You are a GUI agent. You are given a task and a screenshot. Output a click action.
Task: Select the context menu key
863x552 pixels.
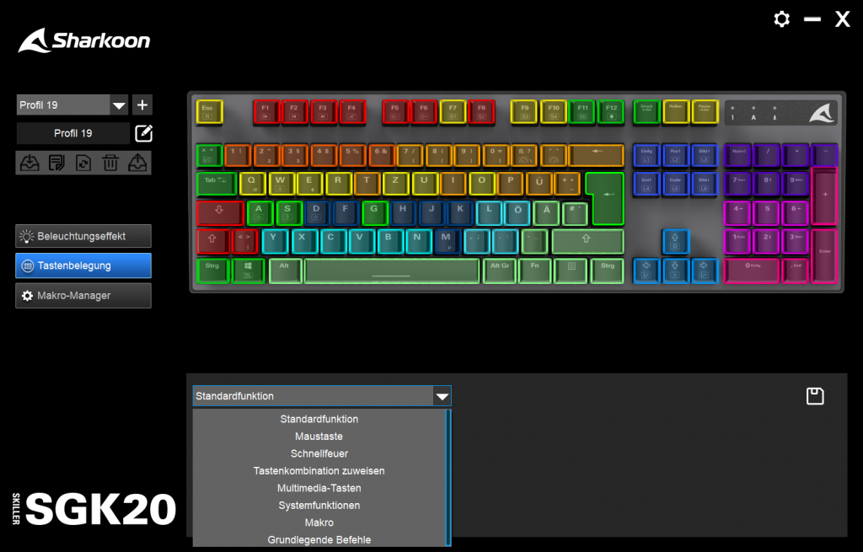click(x=571, y=271)
